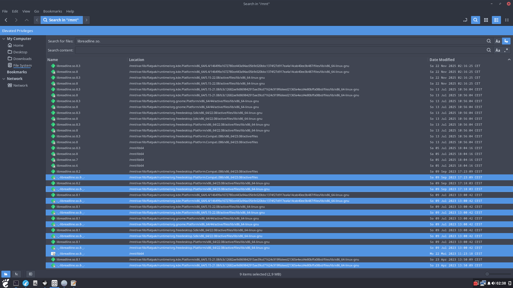Open the Bookmarks menu
This screenshot has width=513, height=288.
point(52,11)
